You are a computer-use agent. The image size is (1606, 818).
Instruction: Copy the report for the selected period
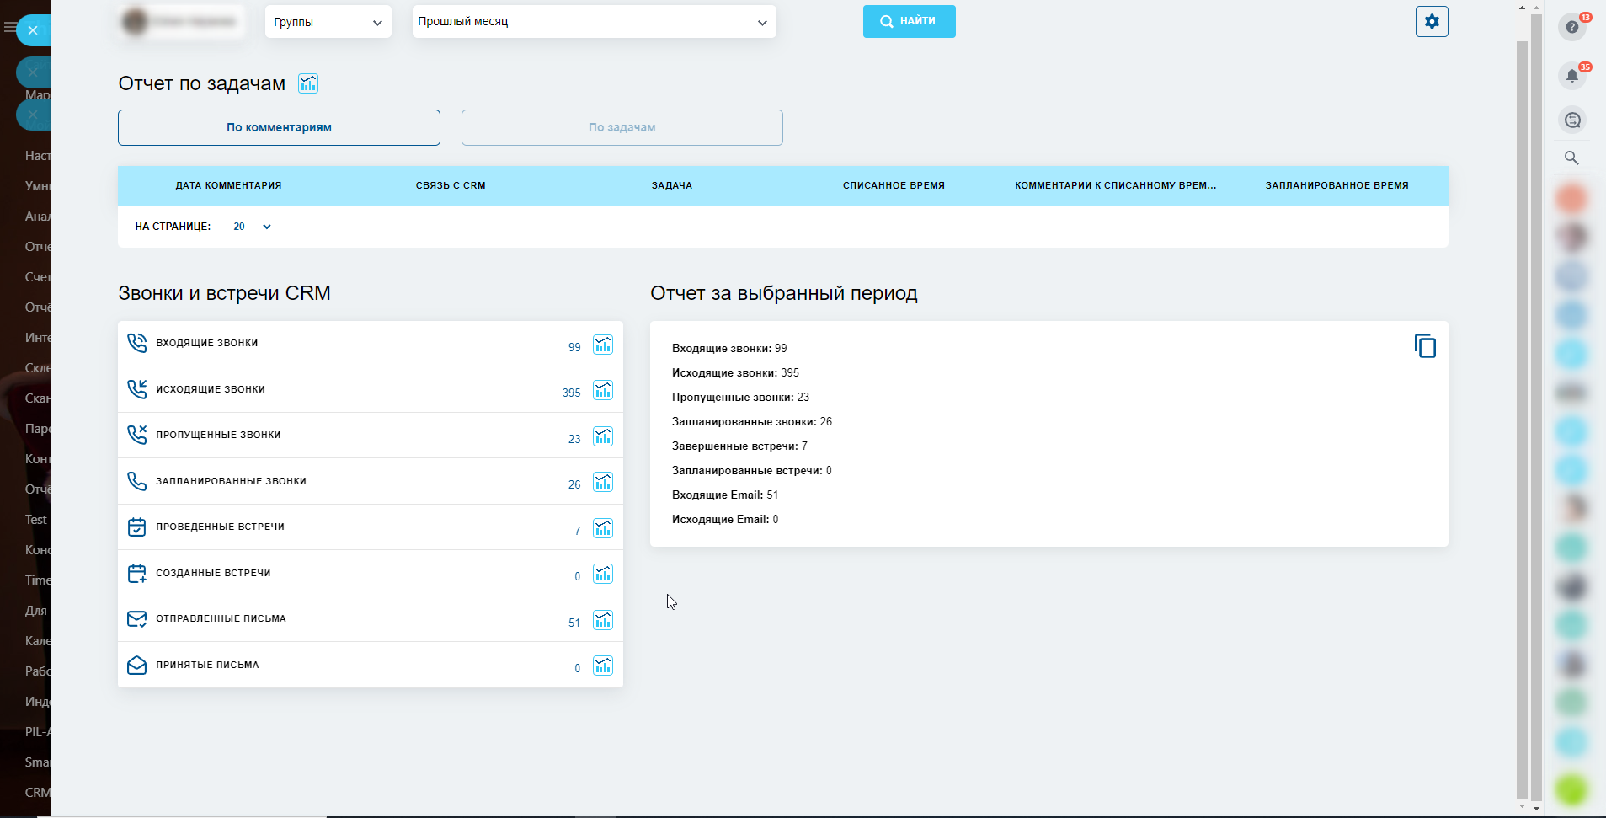1424,346
